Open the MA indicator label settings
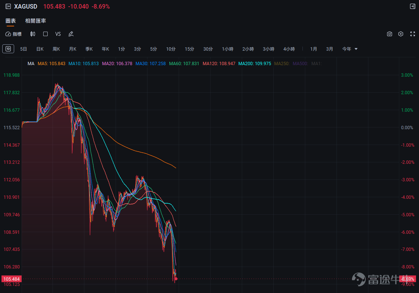Viewport: 419px width, 293px height. pos(31,64)
